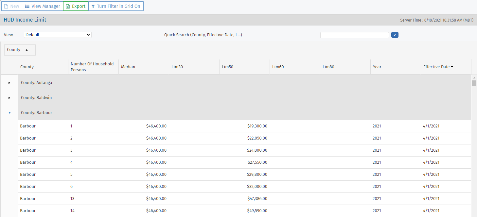The image size is (477, 217).
Task: Run quick search with arrow button
Action: pos(395,35)
